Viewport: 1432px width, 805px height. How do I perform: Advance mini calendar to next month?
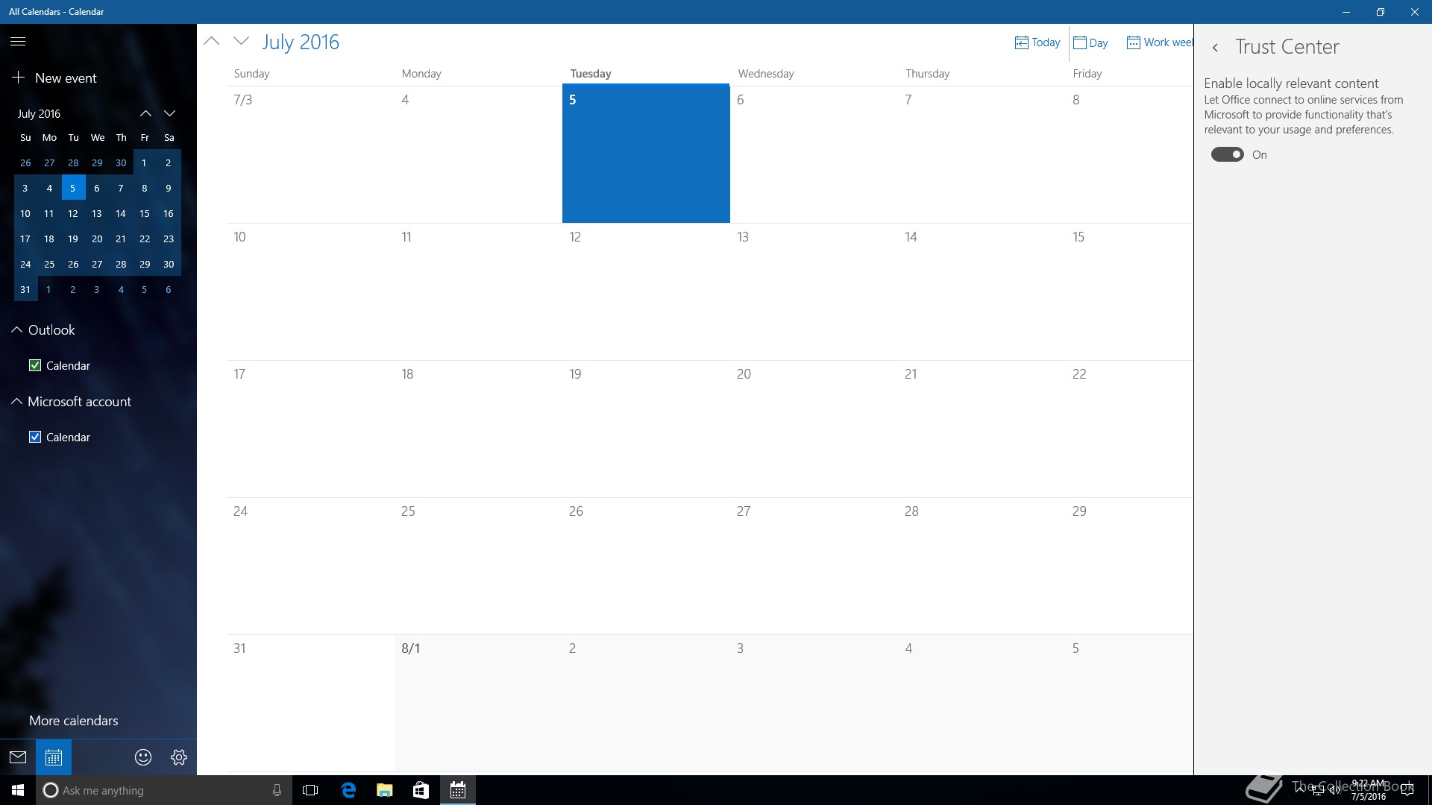(170, 113)
